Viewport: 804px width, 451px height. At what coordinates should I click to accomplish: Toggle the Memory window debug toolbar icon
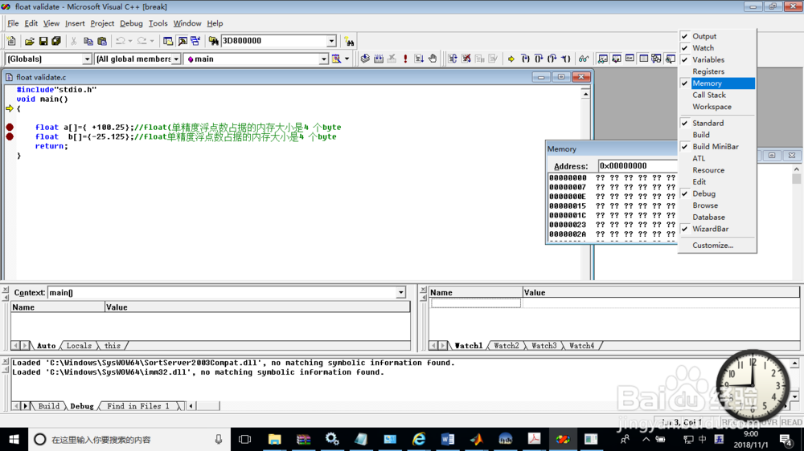pos(643,59)
